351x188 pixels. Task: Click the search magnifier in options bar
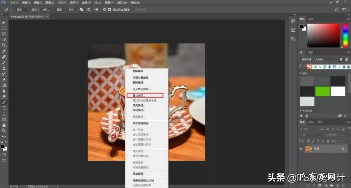click(x=337, y=10)
